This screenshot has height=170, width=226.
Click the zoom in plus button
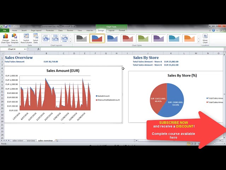224,144
